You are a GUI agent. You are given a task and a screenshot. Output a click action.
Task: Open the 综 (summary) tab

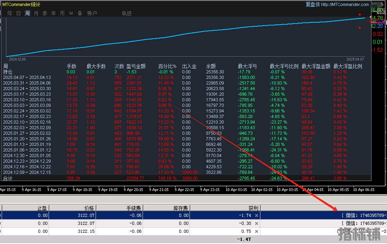tap(10, 13)
